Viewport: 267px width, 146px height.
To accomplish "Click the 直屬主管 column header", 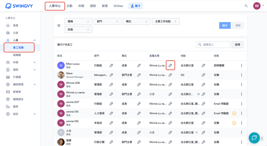I will point(154,56).
